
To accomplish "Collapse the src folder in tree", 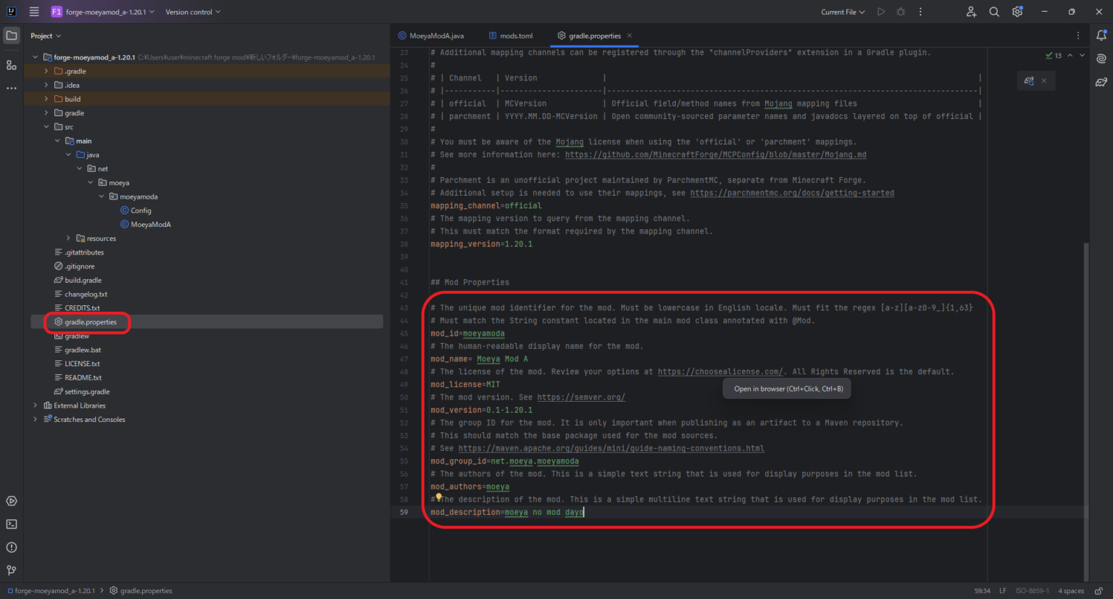I will [x=46, y=127].
